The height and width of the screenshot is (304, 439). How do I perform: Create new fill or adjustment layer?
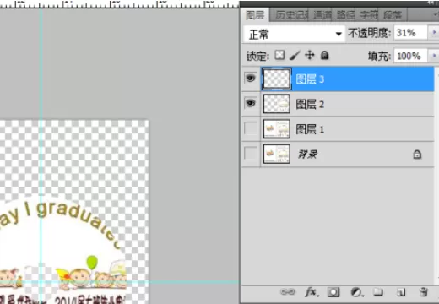(357, 292)
